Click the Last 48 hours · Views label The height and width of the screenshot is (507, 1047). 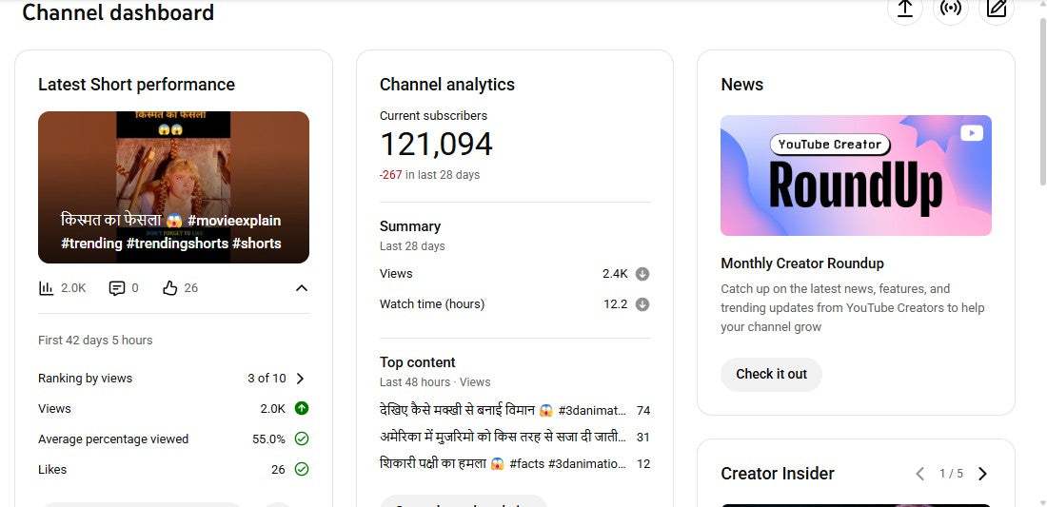(x=435, y=382)
